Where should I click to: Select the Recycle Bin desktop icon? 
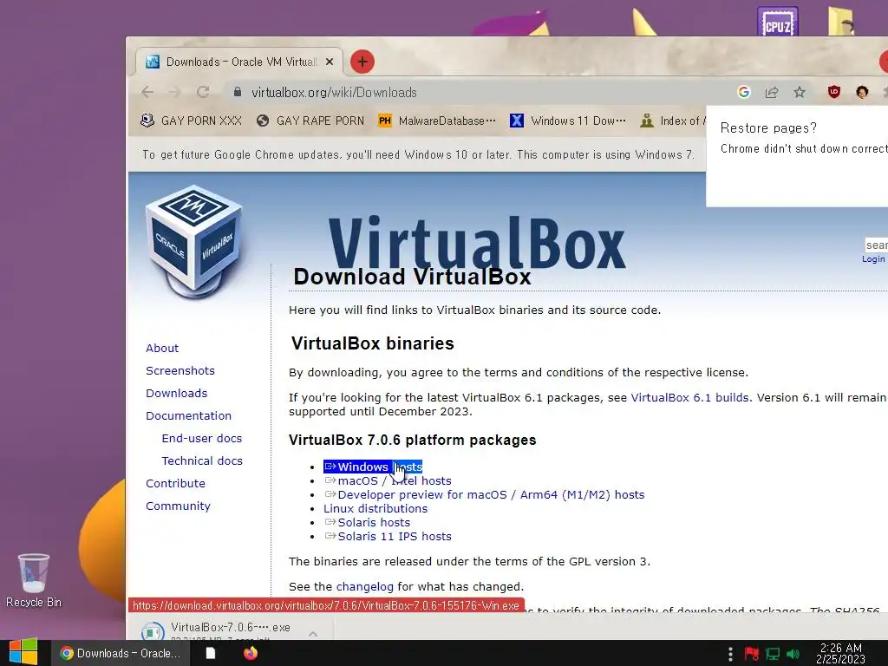34,580
